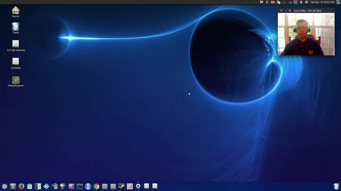
Task: Click the clock showing Sat Apr 16
Action: click(322, 2)
